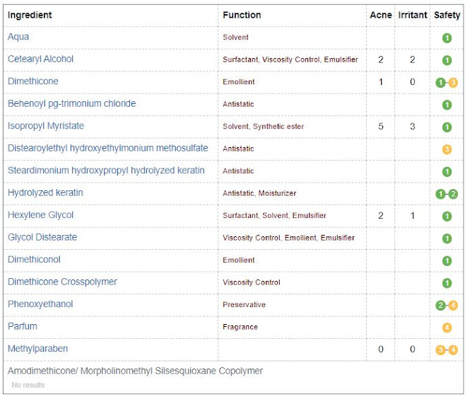
Task: Click the Ingredient column header
Action: click(x=30, y=15)
